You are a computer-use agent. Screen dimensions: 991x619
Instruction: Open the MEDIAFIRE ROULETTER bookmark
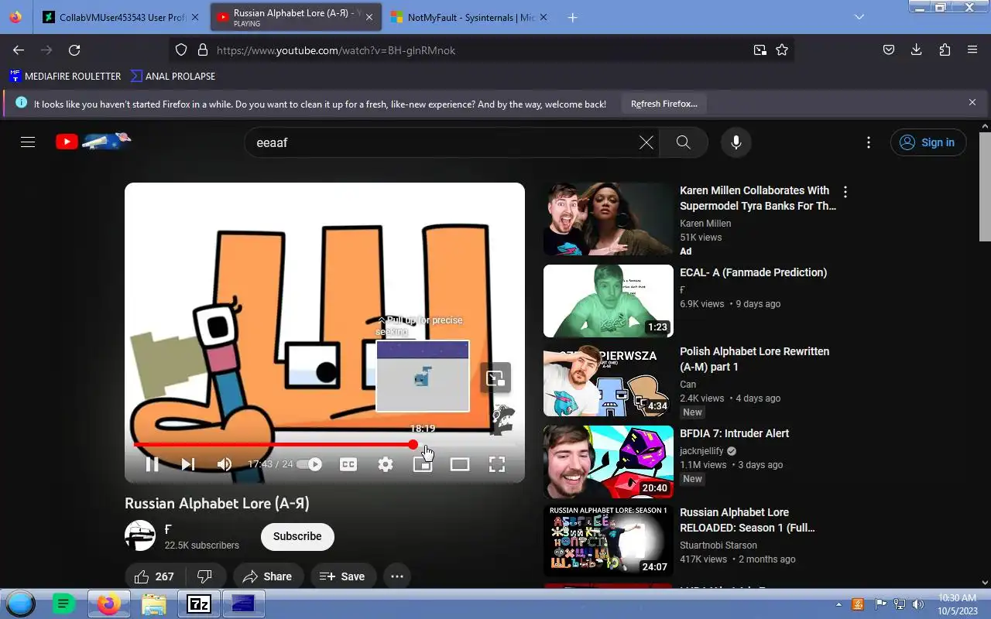tap(65, 76)
